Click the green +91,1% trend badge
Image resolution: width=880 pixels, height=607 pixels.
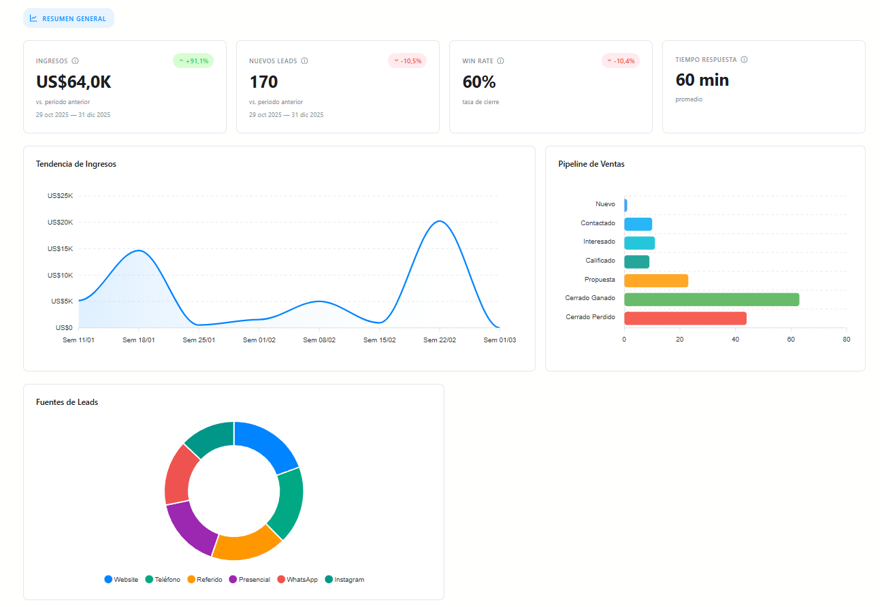[x=193, y=61]
